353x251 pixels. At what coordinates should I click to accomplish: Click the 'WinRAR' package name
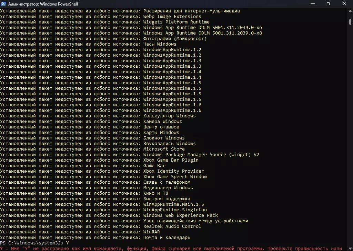(151, 232)
